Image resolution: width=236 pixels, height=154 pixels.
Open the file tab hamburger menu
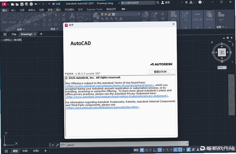[5, 34]
